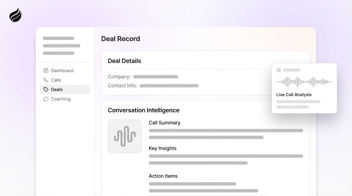This screenshot has height=196, width=352.
Task: Select the tag icon next to Deals
Action: pyautogui.click(x=46, y=89)
